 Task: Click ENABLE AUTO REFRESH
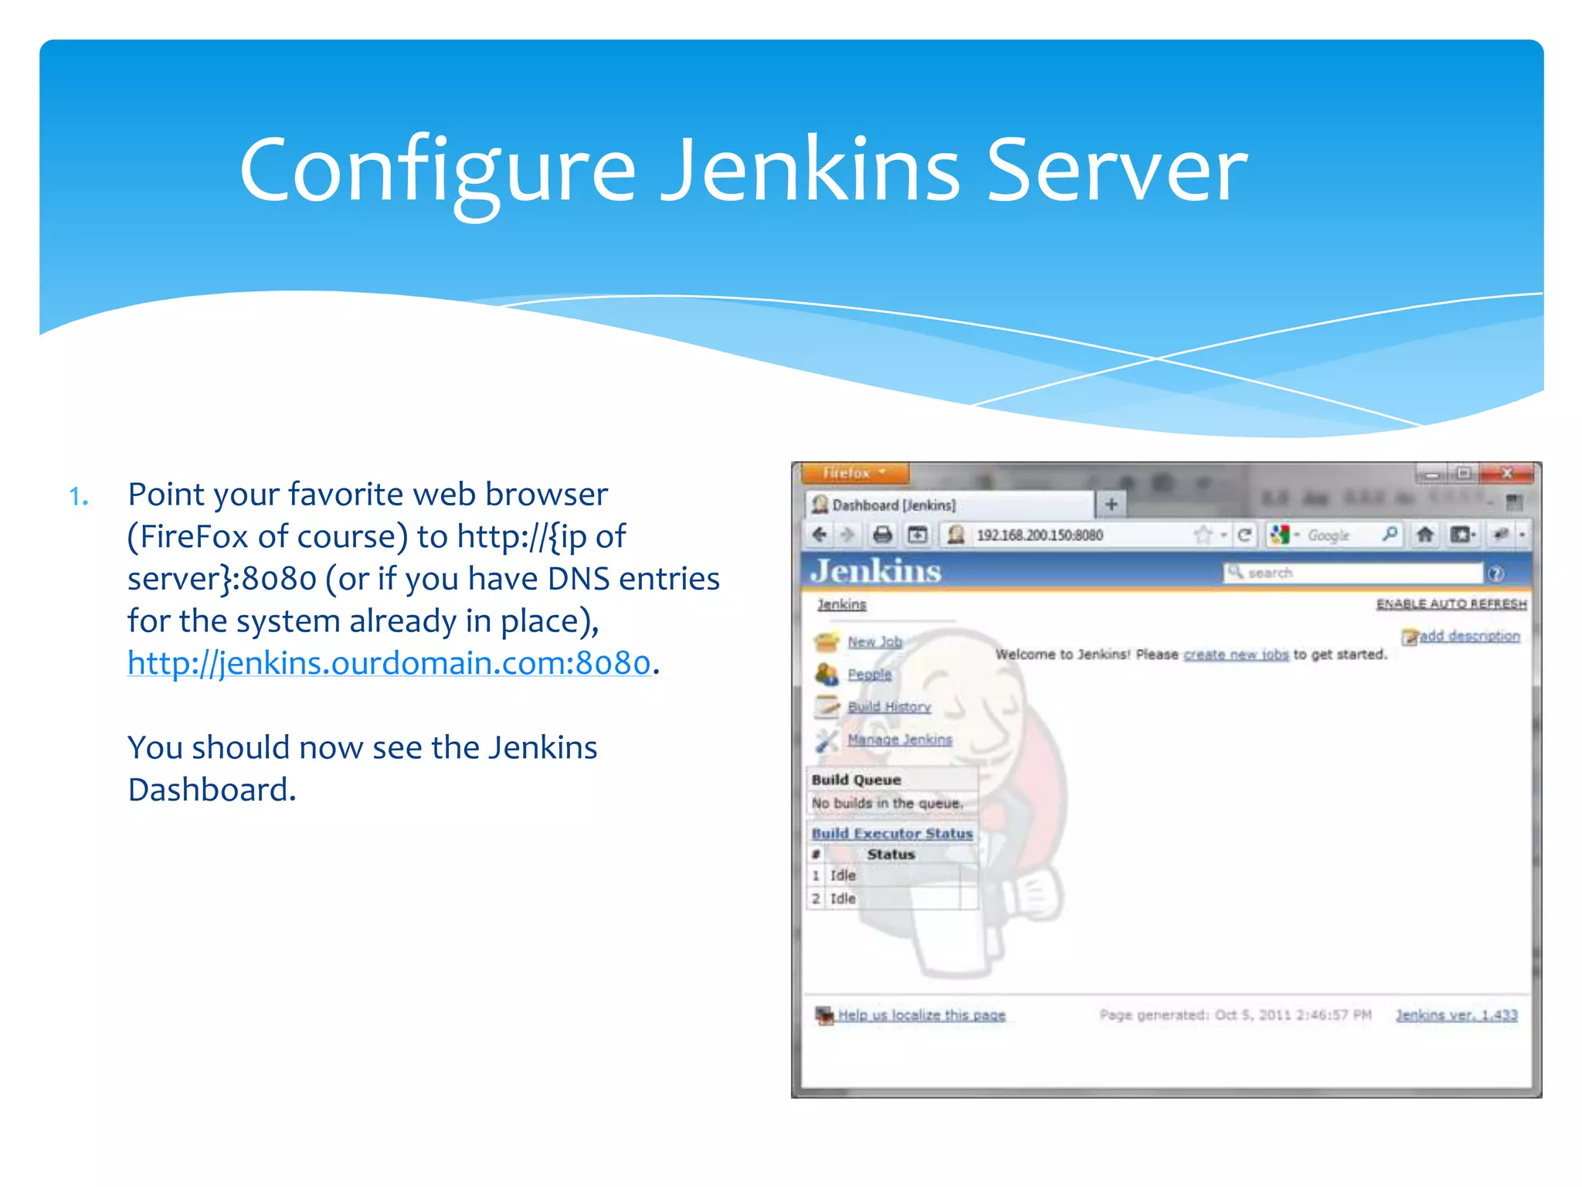[1451, 604]
